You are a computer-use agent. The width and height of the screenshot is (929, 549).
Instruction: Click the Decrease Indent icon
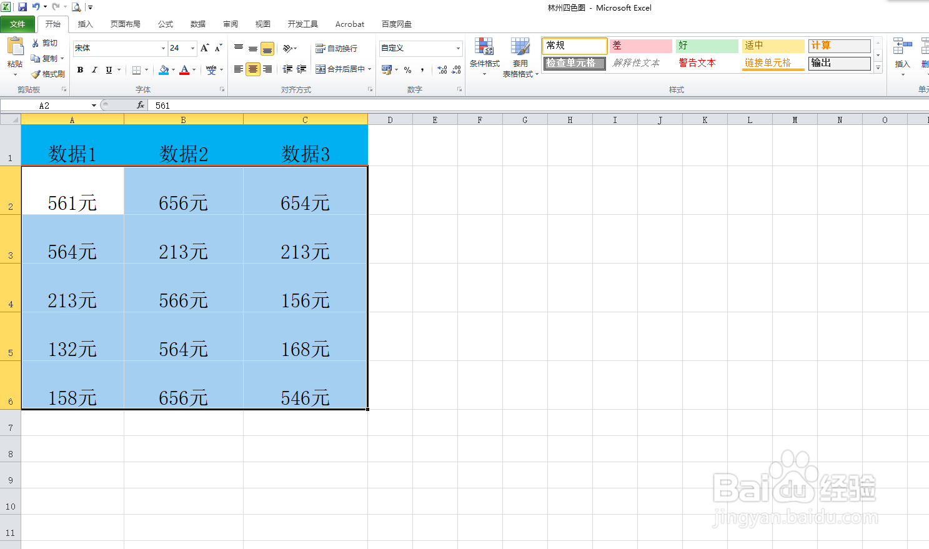pyautogui.click(x=287, y=69)
